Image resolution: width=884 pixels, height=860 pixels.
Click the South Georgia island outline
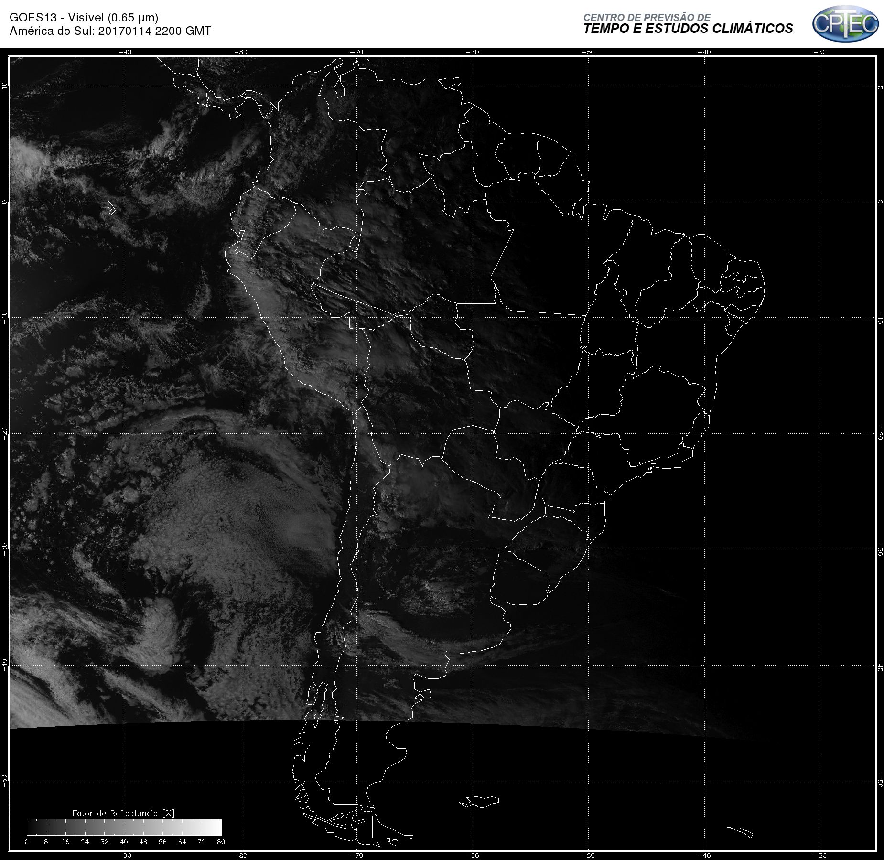click(740, 832)
